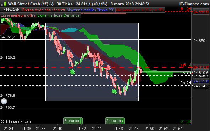Select the R1 2H resistance label
The width and height of the screenshot is (210, 131).
click(x=186, y=9)
